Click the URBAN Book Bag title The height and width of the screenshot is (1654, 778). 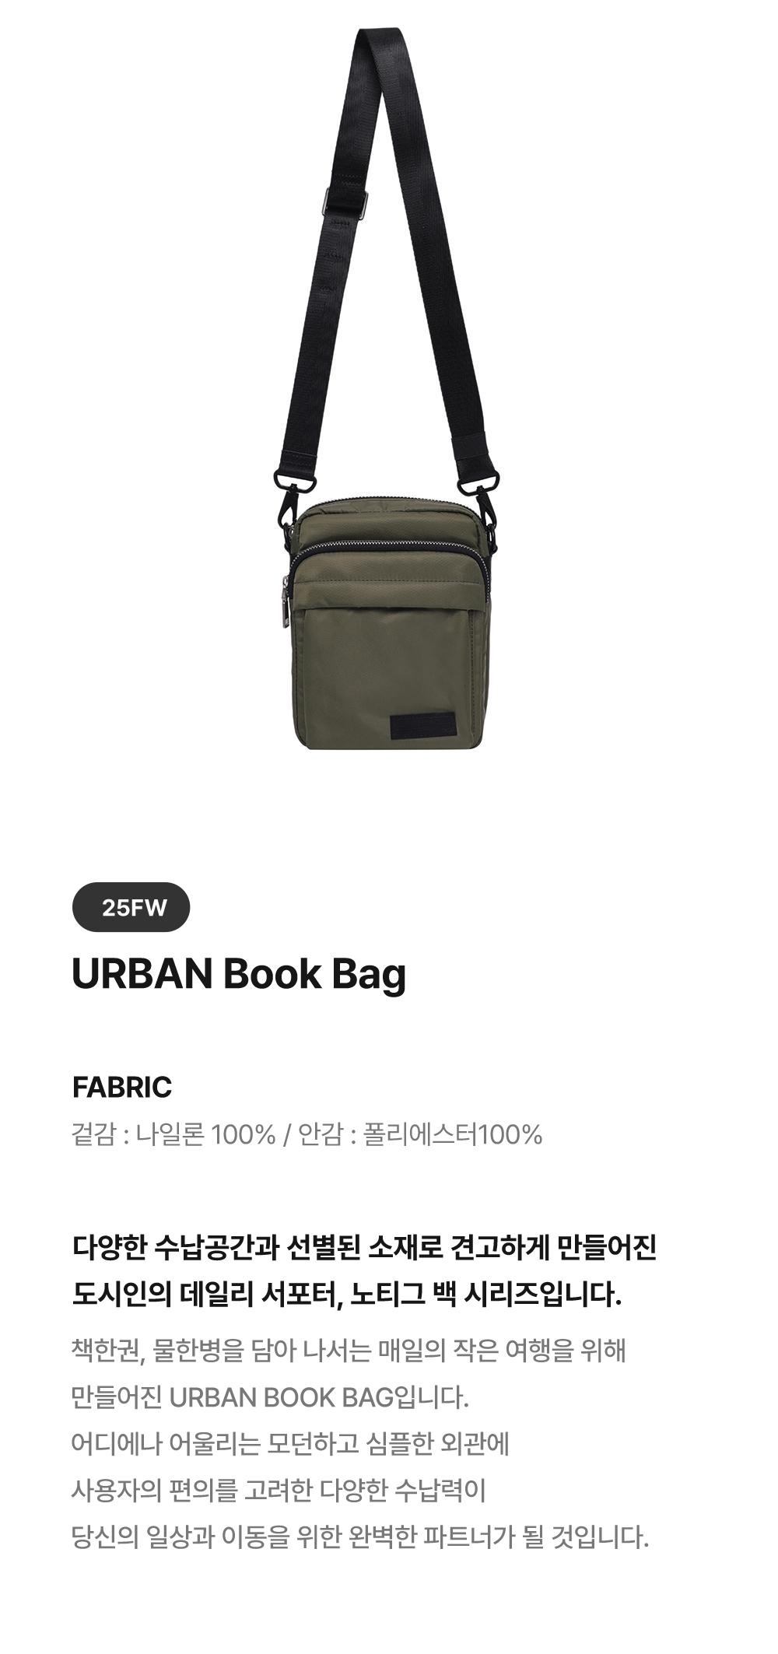[239, 975]
